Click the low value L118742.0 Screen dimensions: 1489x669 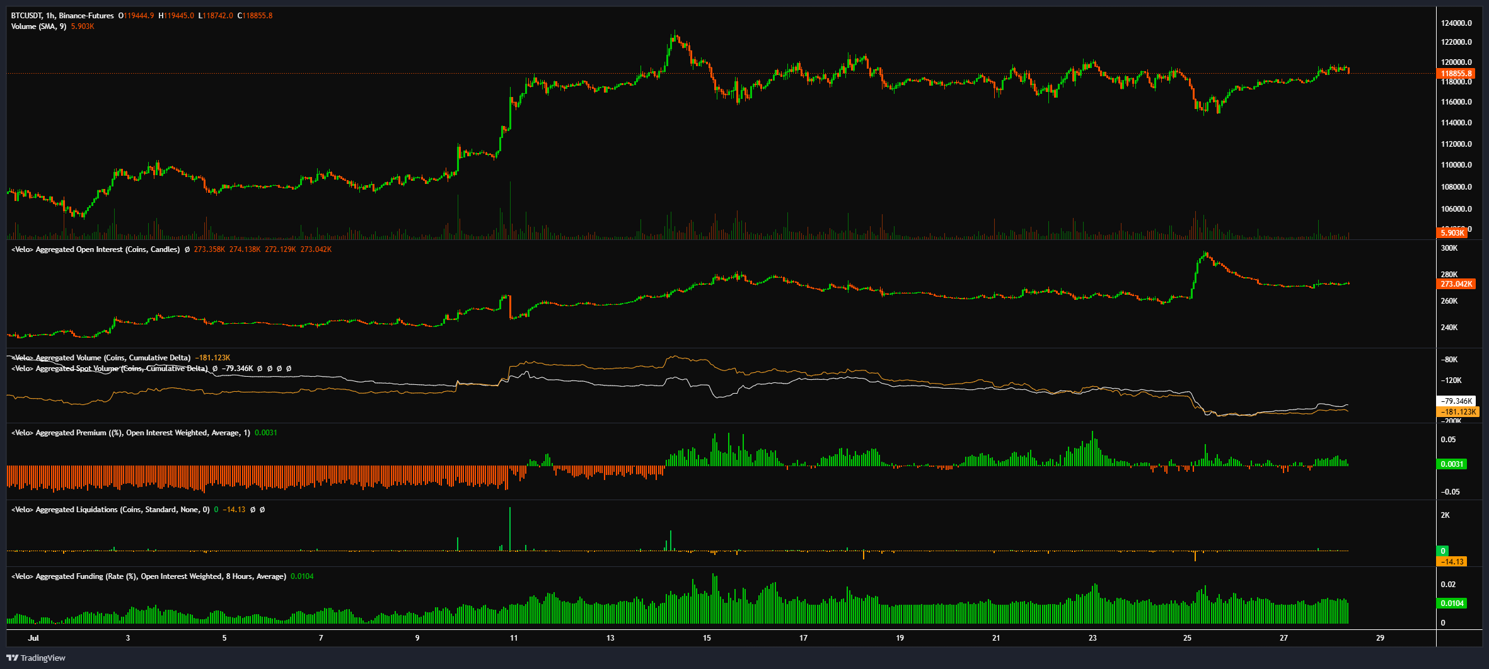click(216, 16)
